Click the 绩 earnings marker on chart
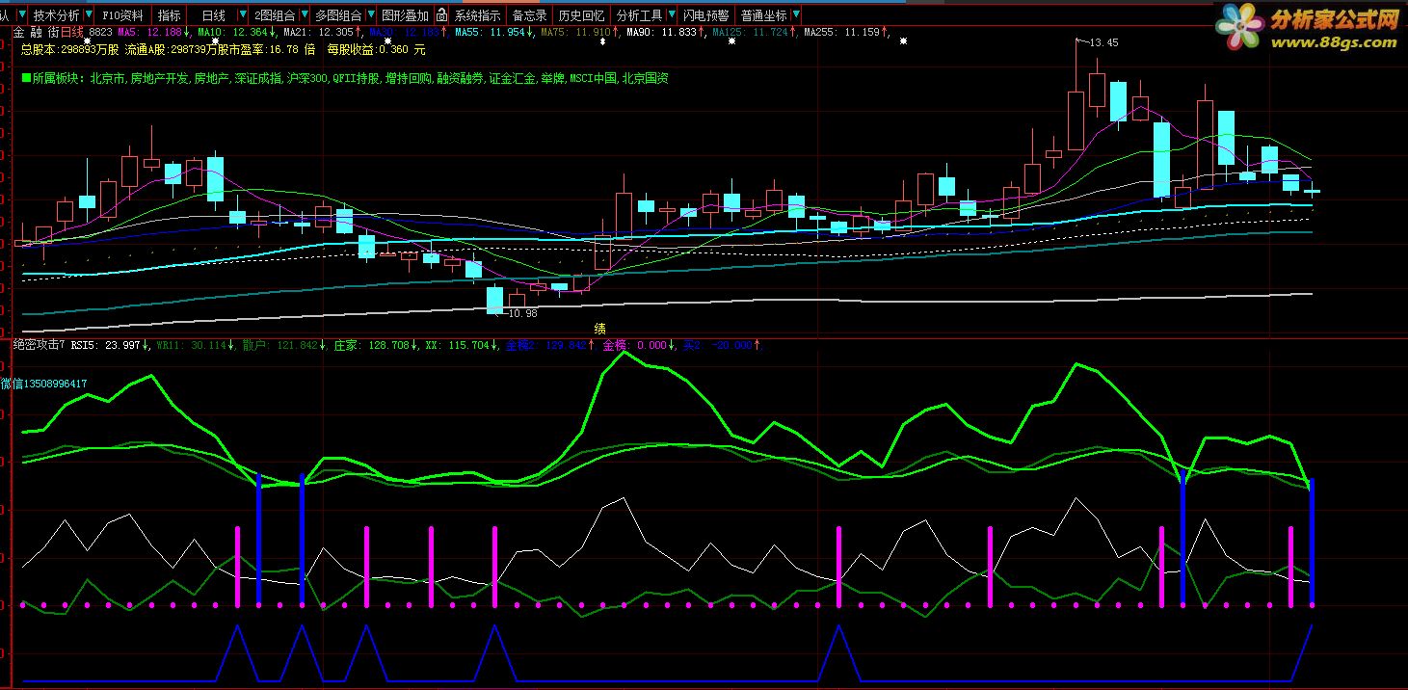The height and width of the screenshot is (690, 1408). [600, 328]
